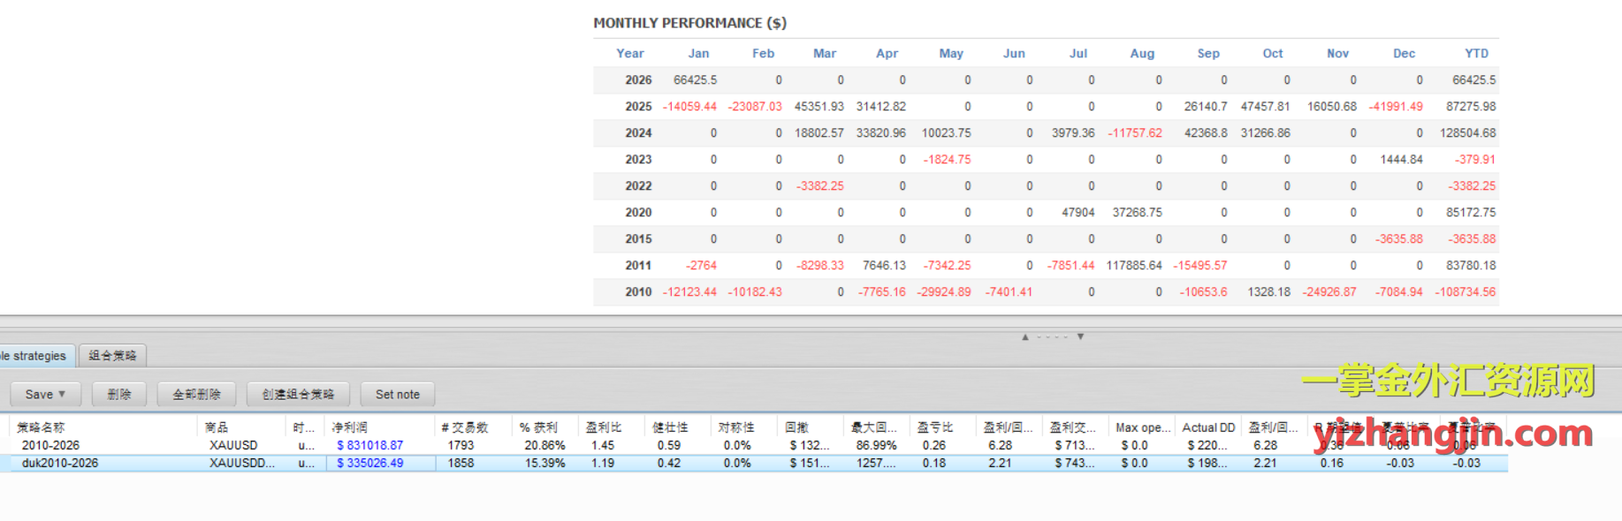Click the YTD column header in monthly table
Screen dimensions: 1622x521
point(1476,53)
